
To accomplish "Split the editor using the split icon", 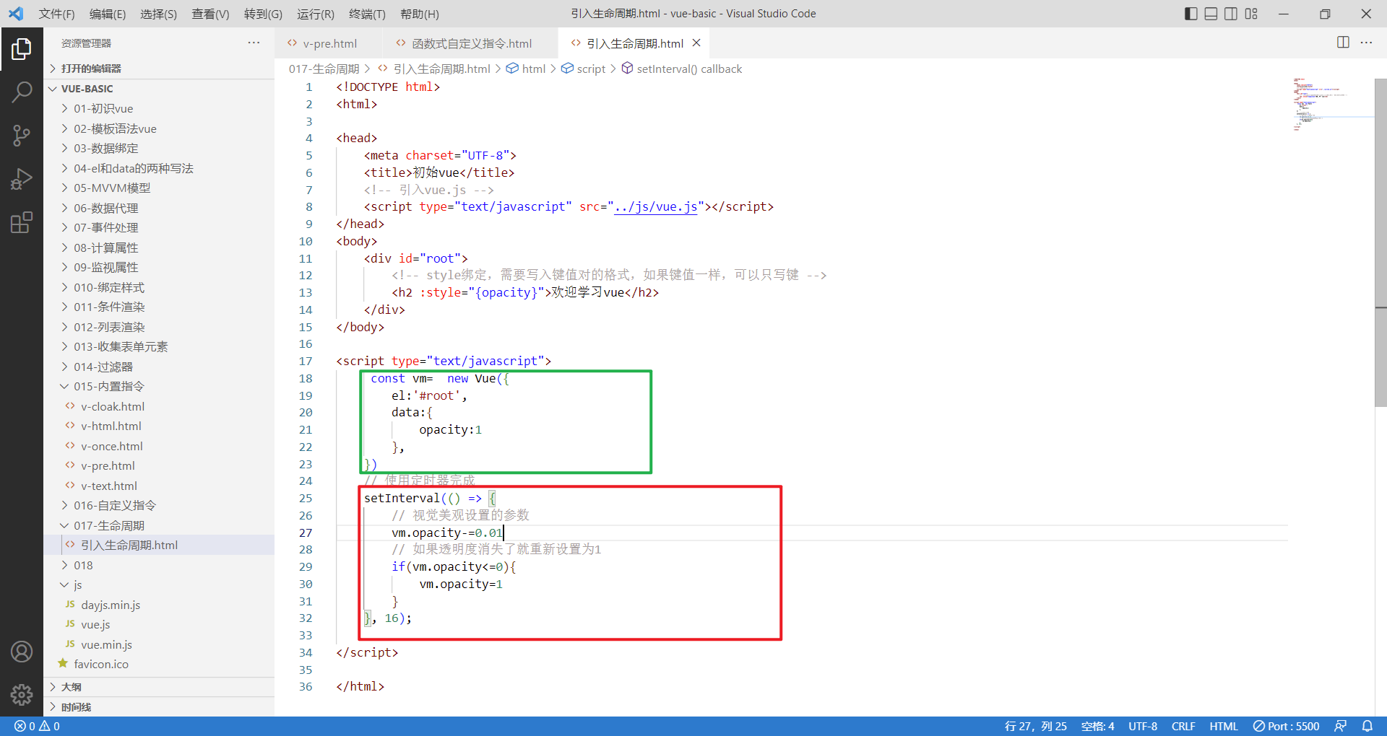I will click(1343, 43).
